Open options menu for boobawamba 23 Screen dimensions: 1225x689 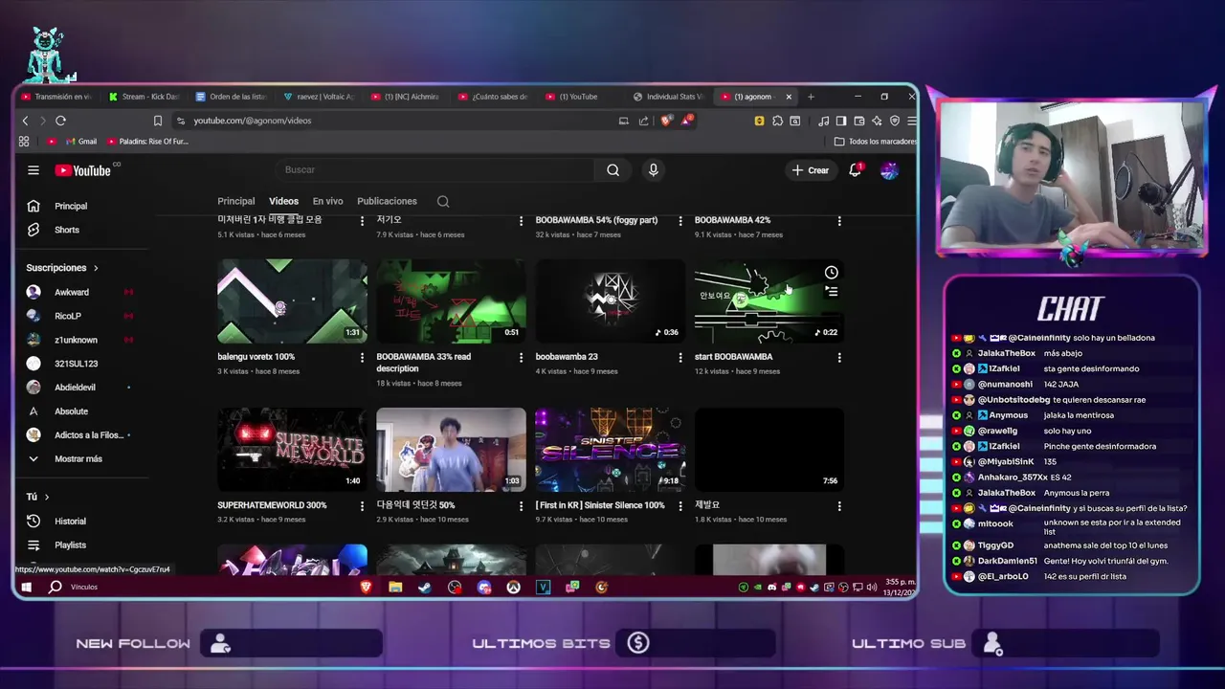click(x=680, y=357)
